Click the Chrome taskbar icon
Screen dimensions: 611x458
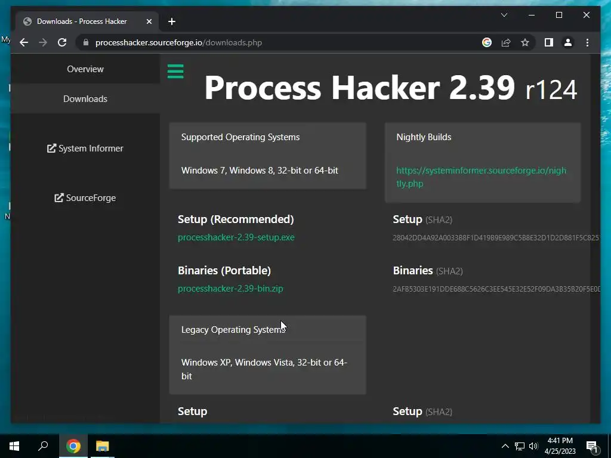(73, 446)
